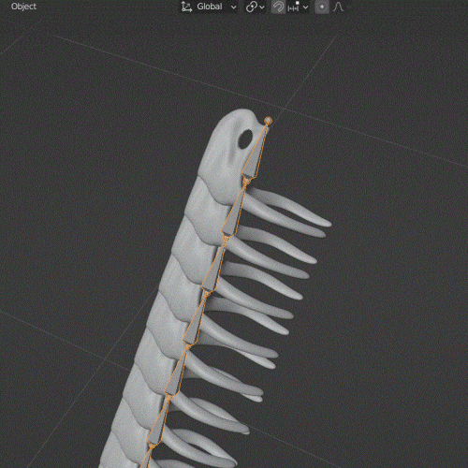Viewport: 468px width, 468px height.
Task: Click the transform orientation axes icon
Action: (186, 7)
